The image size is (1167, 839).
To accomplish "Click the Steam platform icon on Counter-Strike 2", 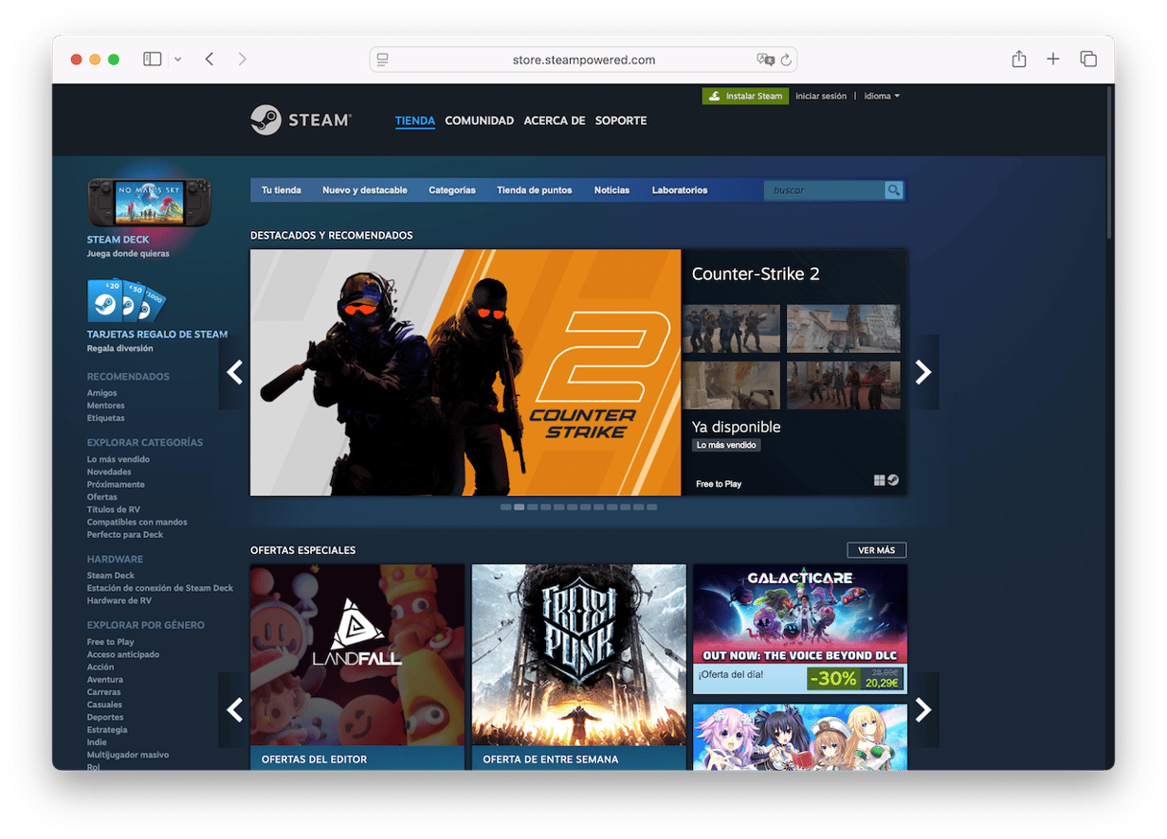I will (x=893, y=480).
